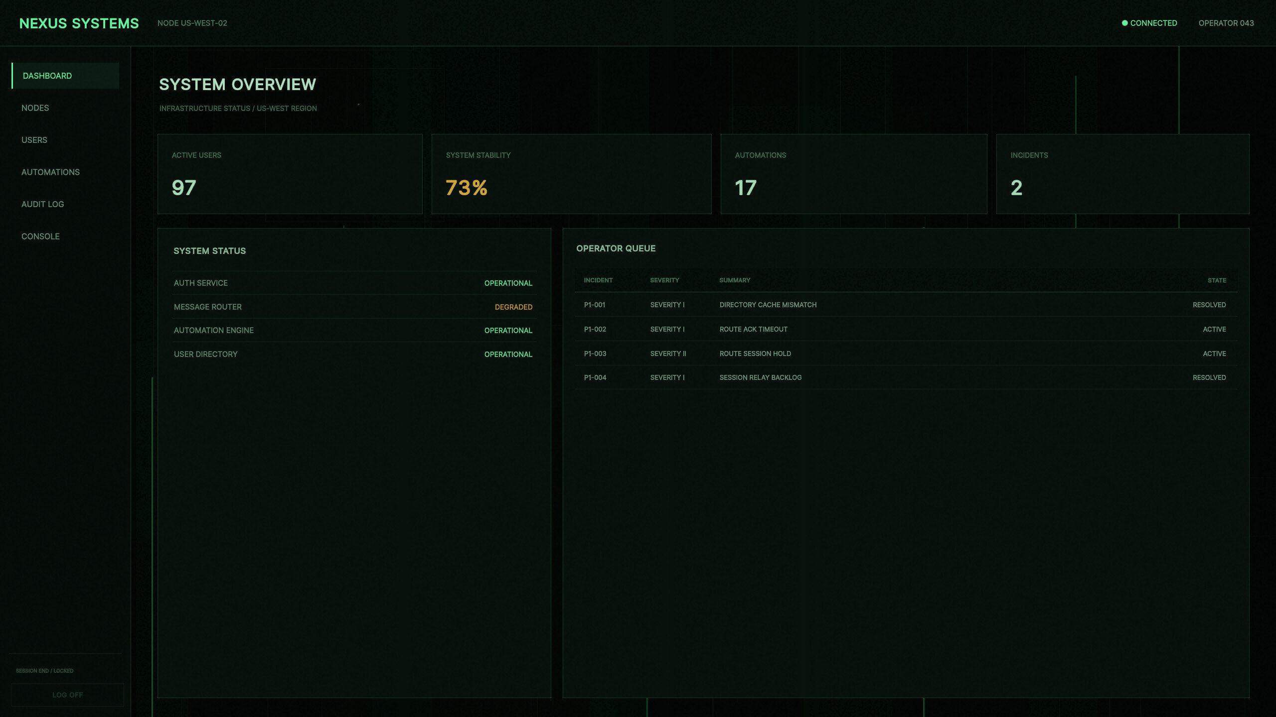Image resolution: width=1276 pixels, height=717 pixels.
Task: Open the Automations metric card
Action: (x=854, y=174)
